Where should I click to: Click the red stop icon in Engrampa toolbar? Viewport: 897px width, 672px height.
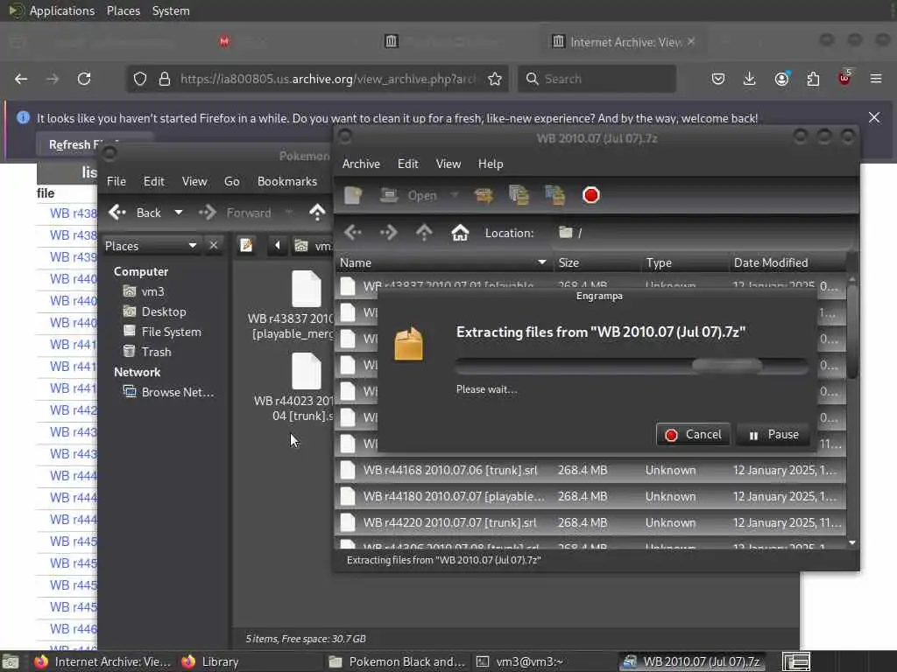(591, 195)
